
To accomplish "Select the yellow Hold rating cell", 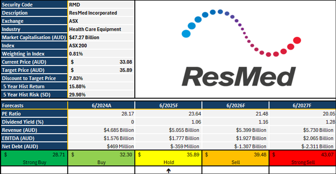I will (x=168, y=158).
